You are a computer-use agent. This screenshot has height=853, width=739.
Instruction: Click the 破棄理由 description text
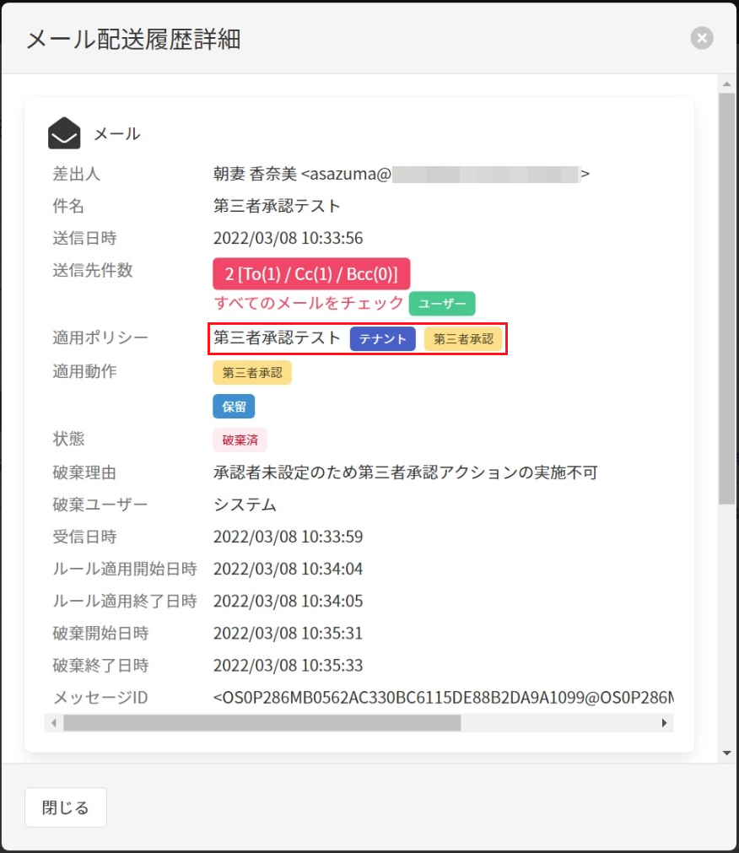[x=405, y=472]
